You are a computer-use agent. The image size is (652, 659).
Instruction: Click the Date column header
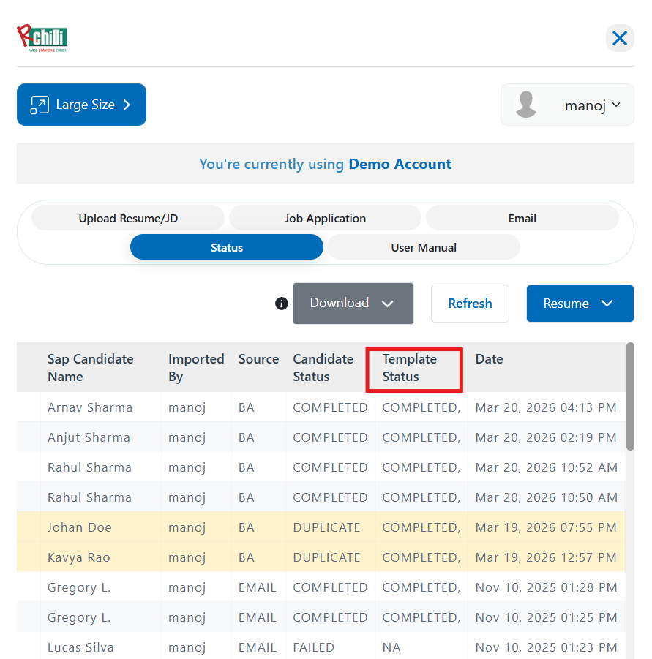(489, 359)
